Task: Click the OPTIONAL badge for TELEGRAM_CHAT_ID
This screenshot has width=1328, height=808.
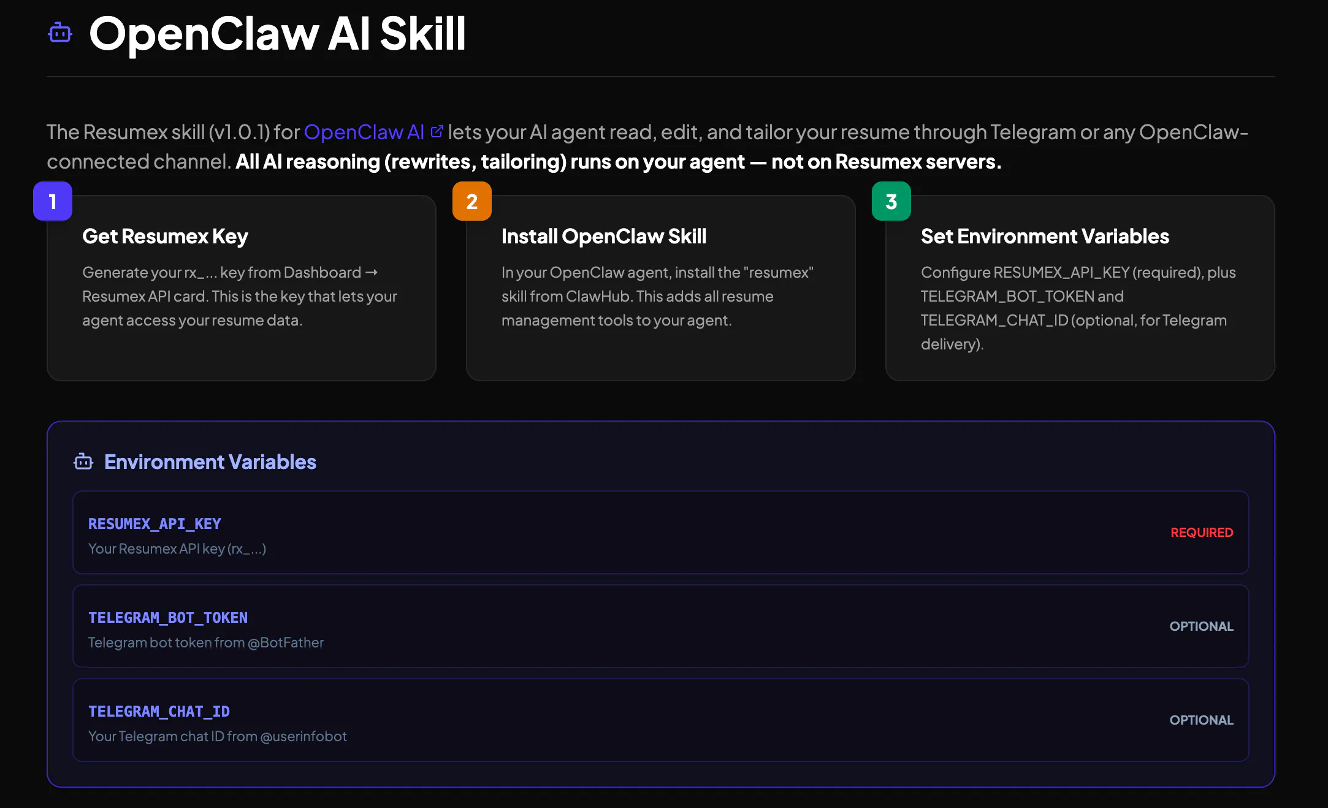Action: pos(1201,720)
